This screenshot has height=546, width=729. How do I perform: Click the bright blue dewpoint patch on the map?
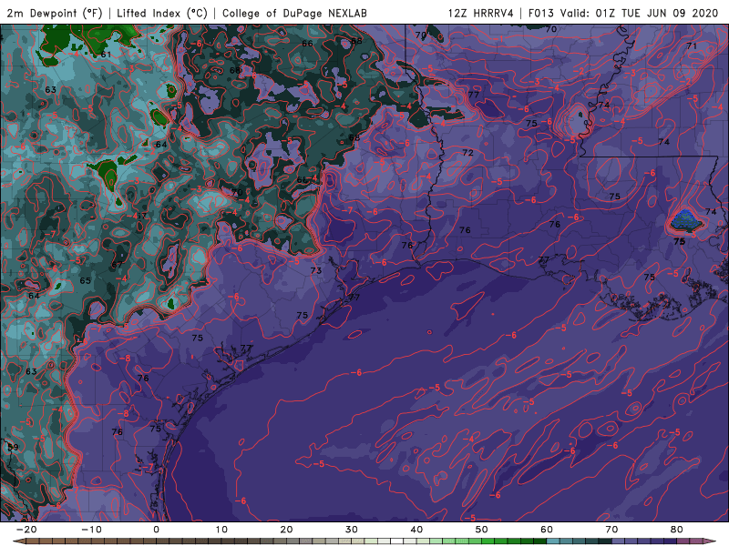pyautogui.click(x=686, y=221)
